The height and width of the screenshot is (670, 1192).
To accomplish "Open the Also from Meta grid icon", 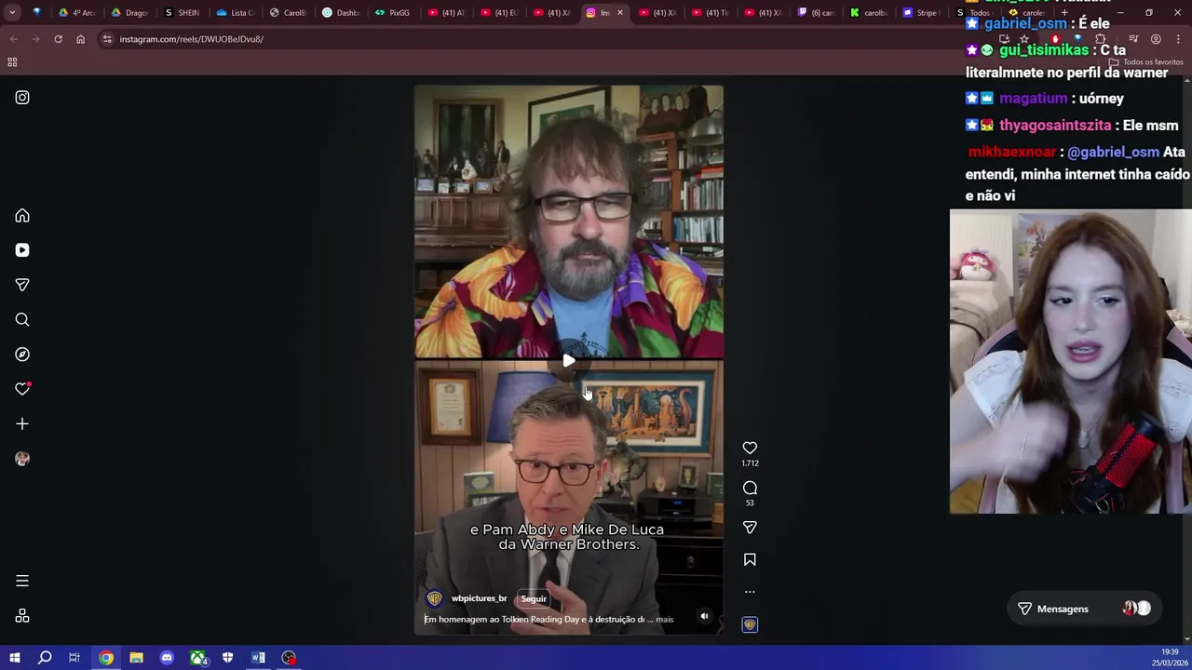I will click(x=22, y=616).
